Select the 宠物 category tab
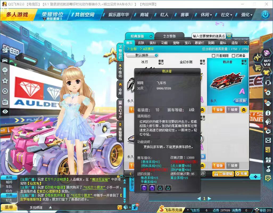The image size is (273, 213). point(176,43)
